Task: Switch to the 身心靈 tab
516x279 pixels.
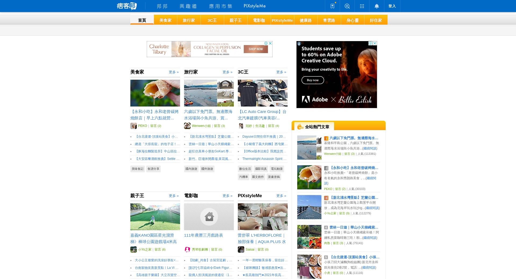Action: [x=353, y=20]
